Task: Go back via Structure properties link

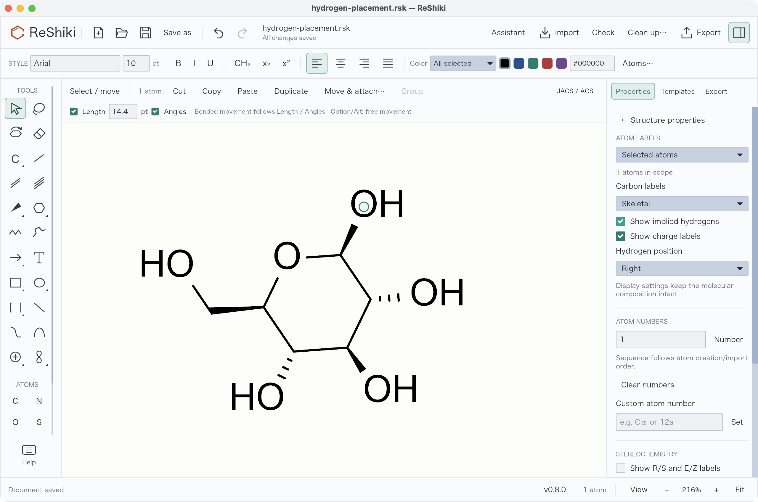Action: coord(663,120)
